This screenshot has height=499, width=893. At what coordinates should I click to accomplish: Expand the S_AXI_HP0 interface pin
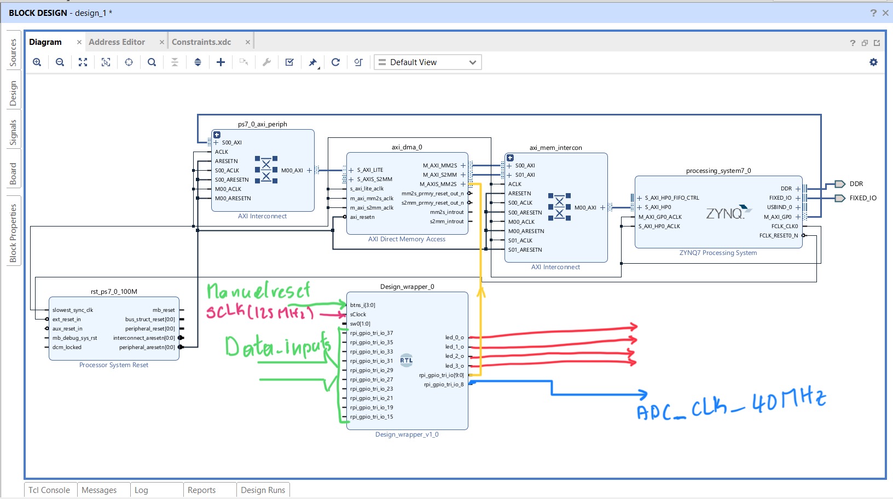coord(639,207)
